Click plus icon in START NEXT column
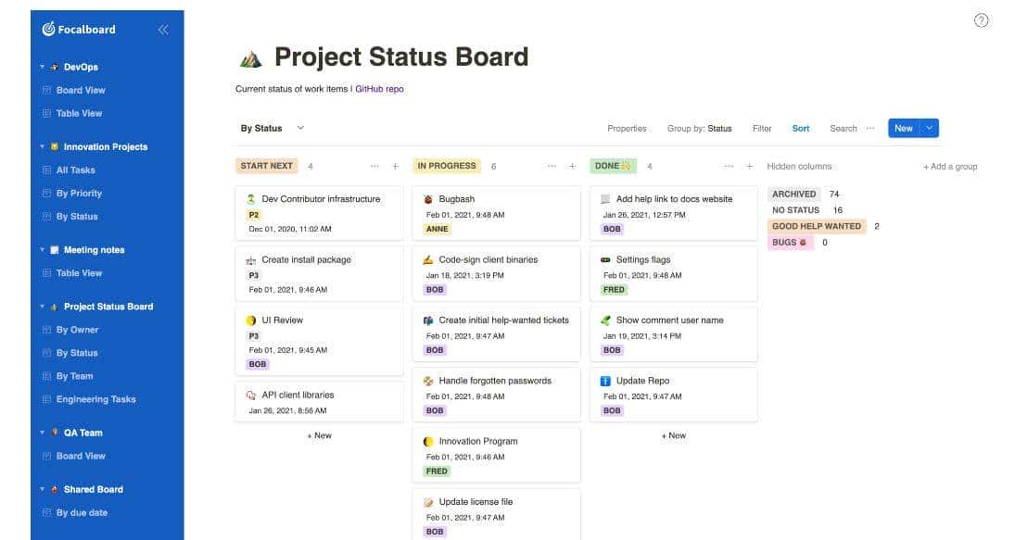Screen dimensions: 1028x540 coord(395,167)
